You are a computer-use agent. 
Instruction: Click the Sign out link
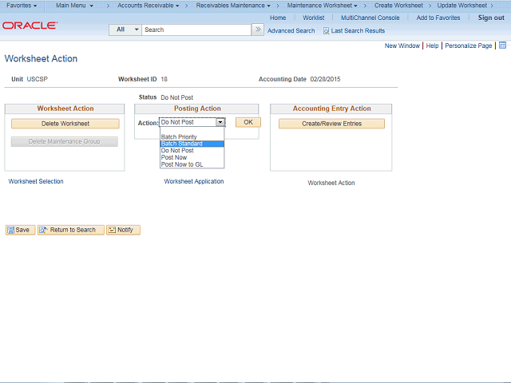[491, 18]
